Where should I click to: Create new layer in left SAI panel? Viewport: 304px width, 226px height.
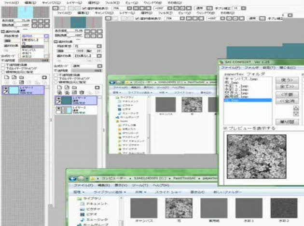(7, 77)
